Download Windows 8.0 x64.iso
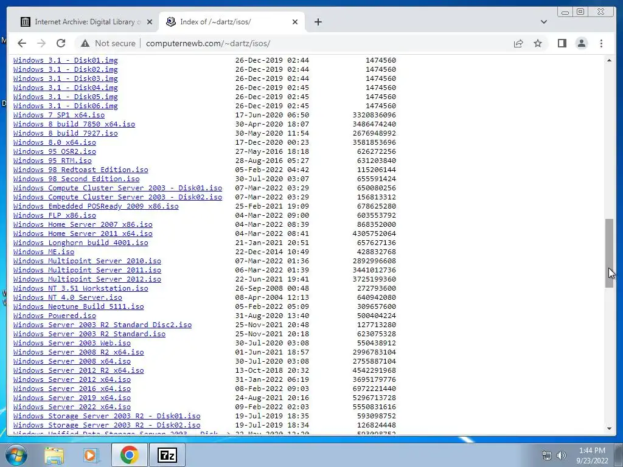623x467 pixels. (x=54, y=142)
